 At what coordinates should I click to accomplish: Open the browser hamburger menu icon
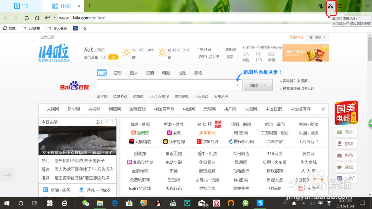[340, 6]
